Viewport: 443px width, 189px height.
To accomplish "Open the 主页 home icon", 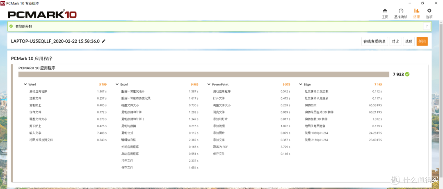I will 385,11.
